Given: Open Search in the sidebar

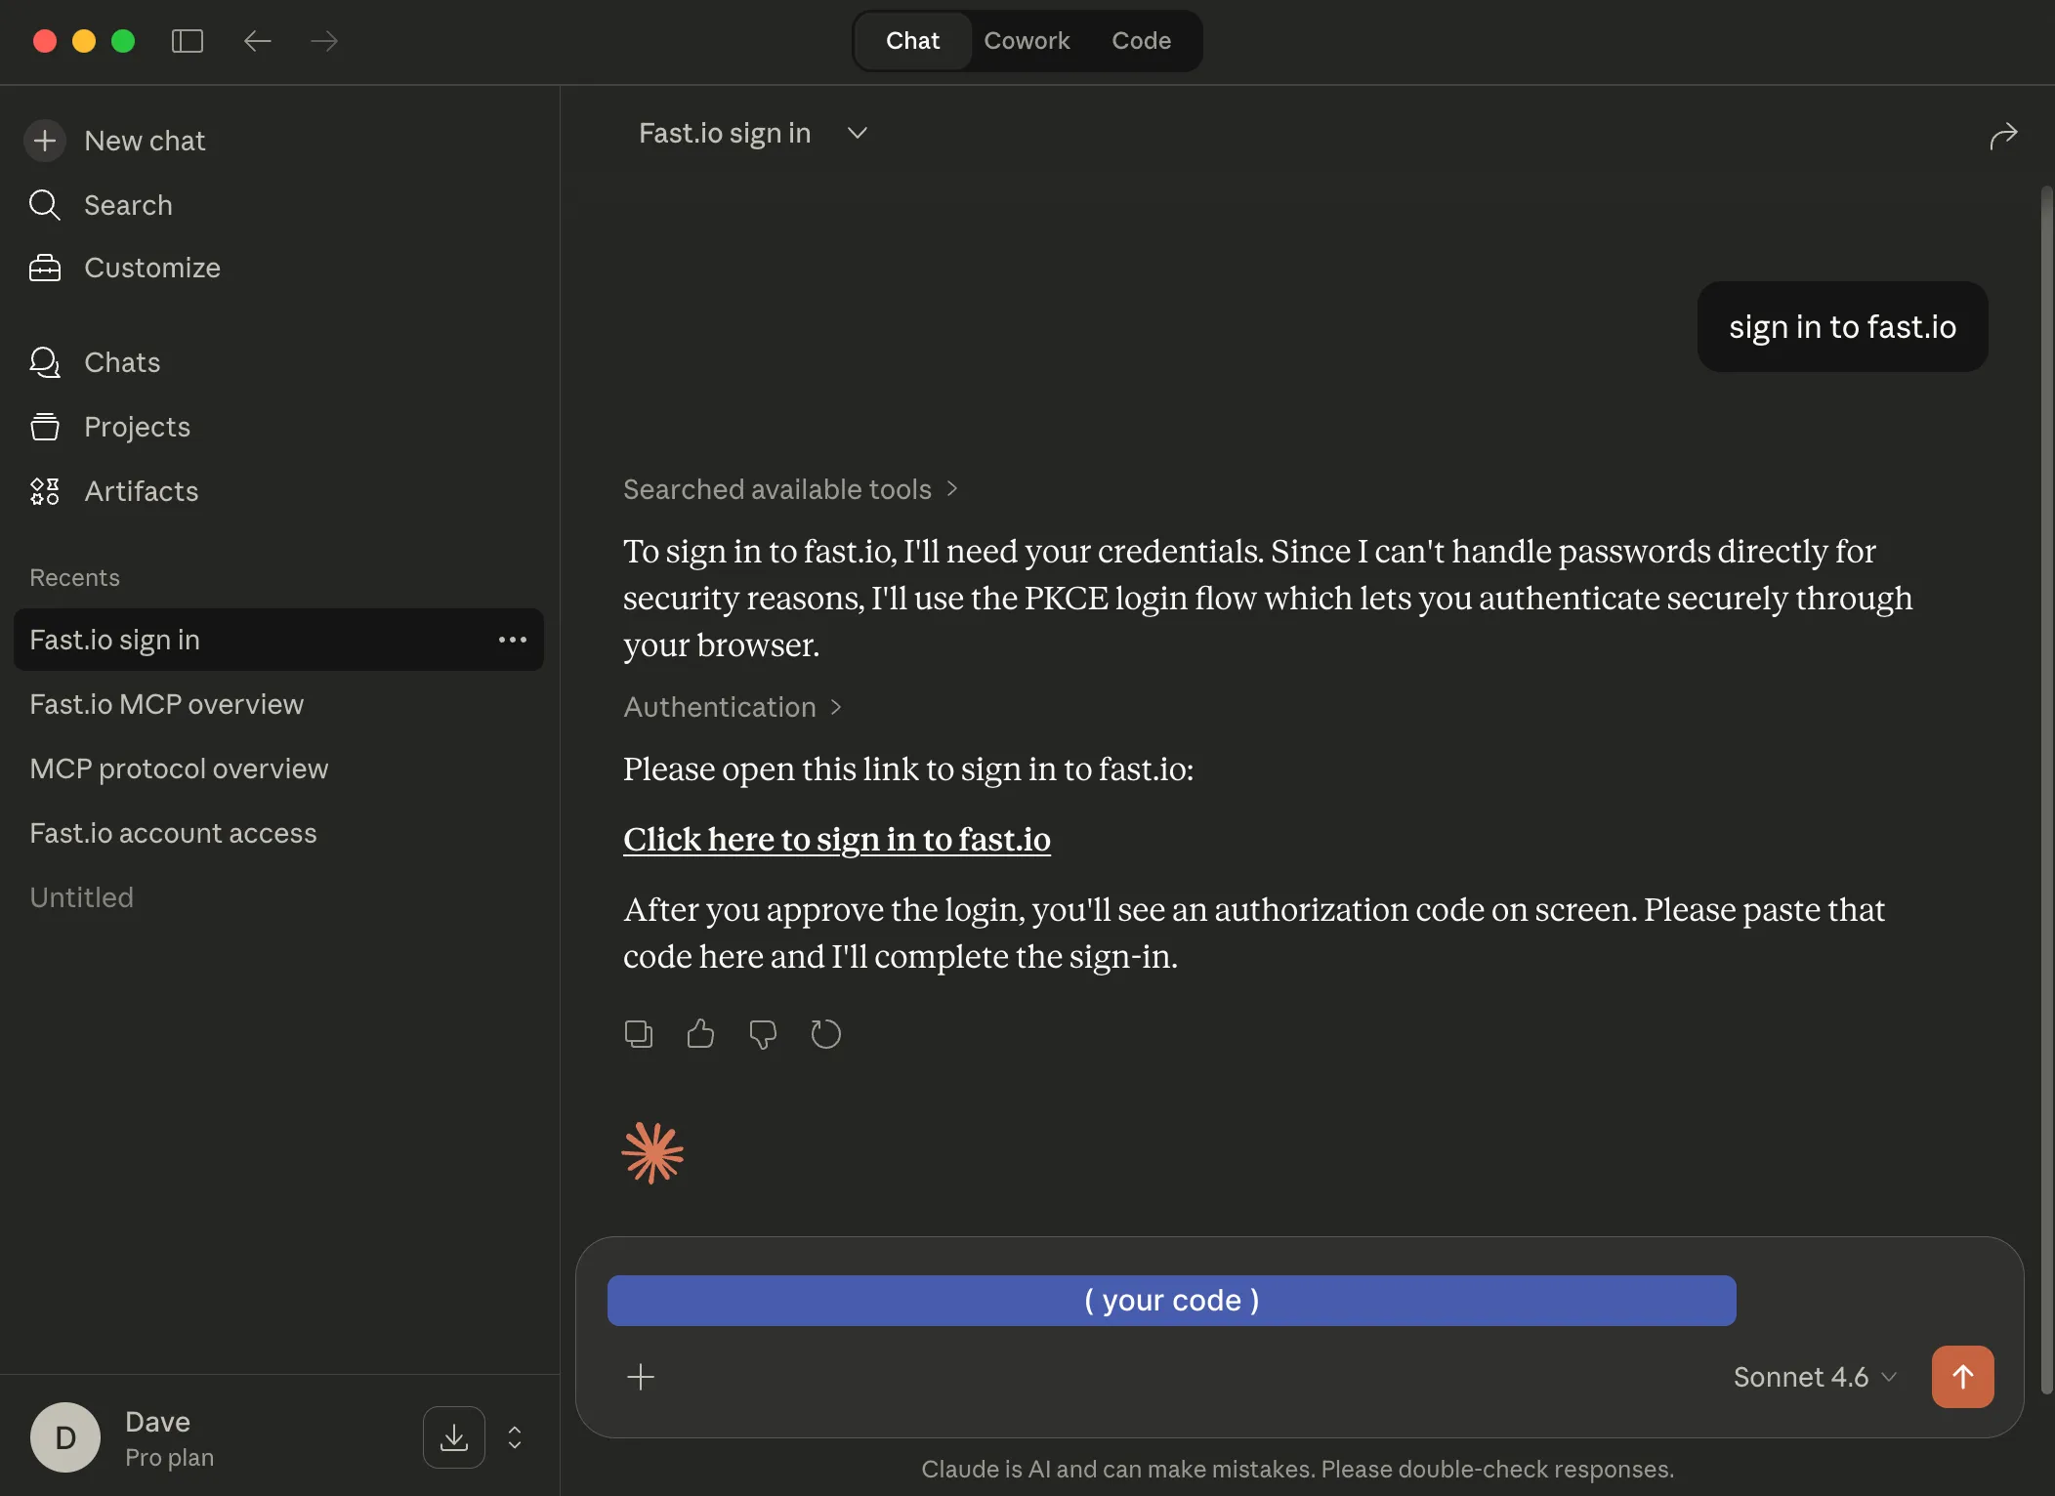Looking at the screenshot, I should 130,205.
